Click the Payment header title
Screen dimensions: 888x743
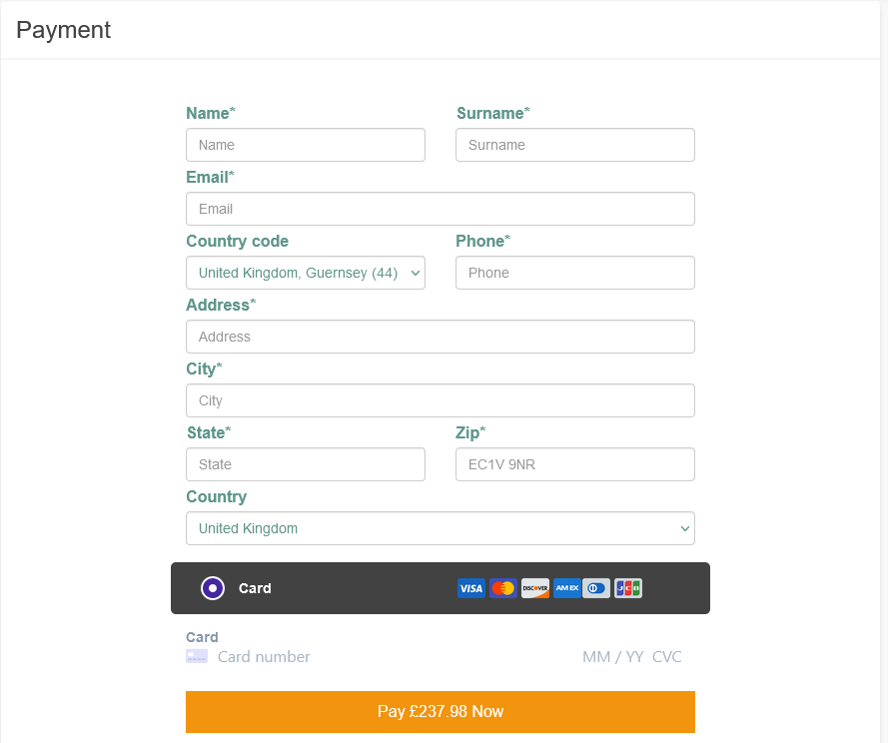pyautogui.click(x=63, y=30)
